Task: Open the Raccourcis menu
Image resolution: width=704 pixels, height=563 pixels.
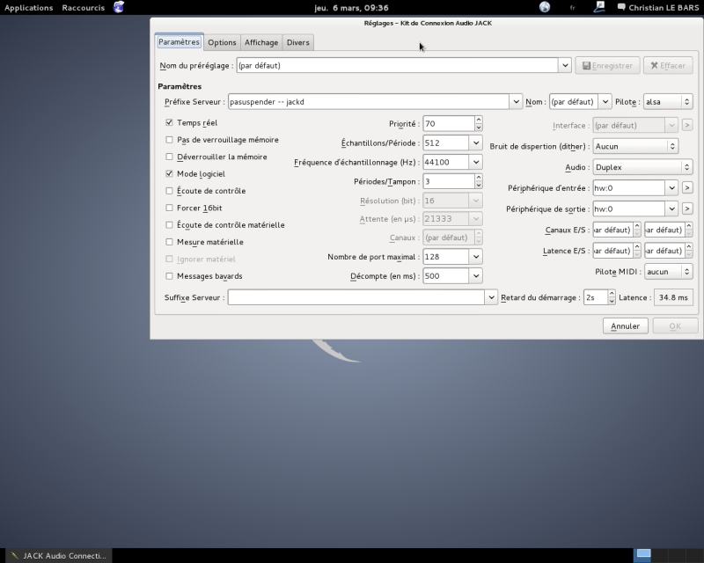Action: click(83, 8)
